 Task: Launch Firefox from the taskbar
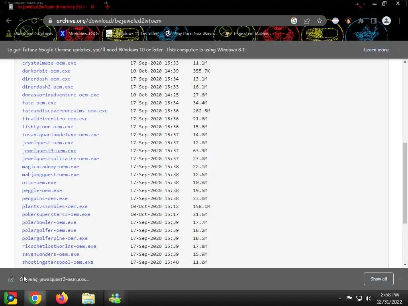62,298
